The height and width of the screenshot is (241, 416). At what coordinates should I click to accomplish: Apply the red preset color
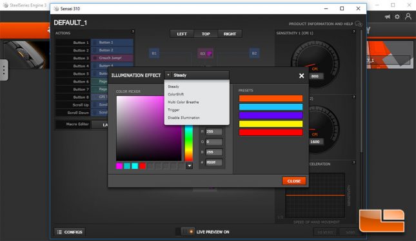(271, 132)
